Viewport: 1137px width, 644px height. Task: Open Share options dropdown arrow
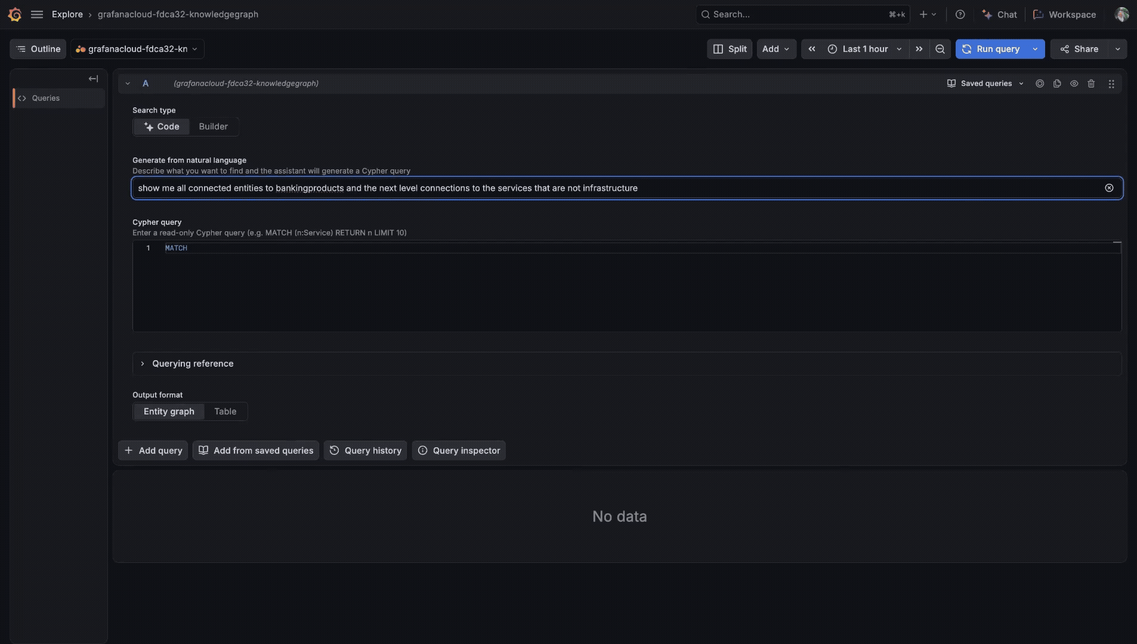[x=1117, y=49]
